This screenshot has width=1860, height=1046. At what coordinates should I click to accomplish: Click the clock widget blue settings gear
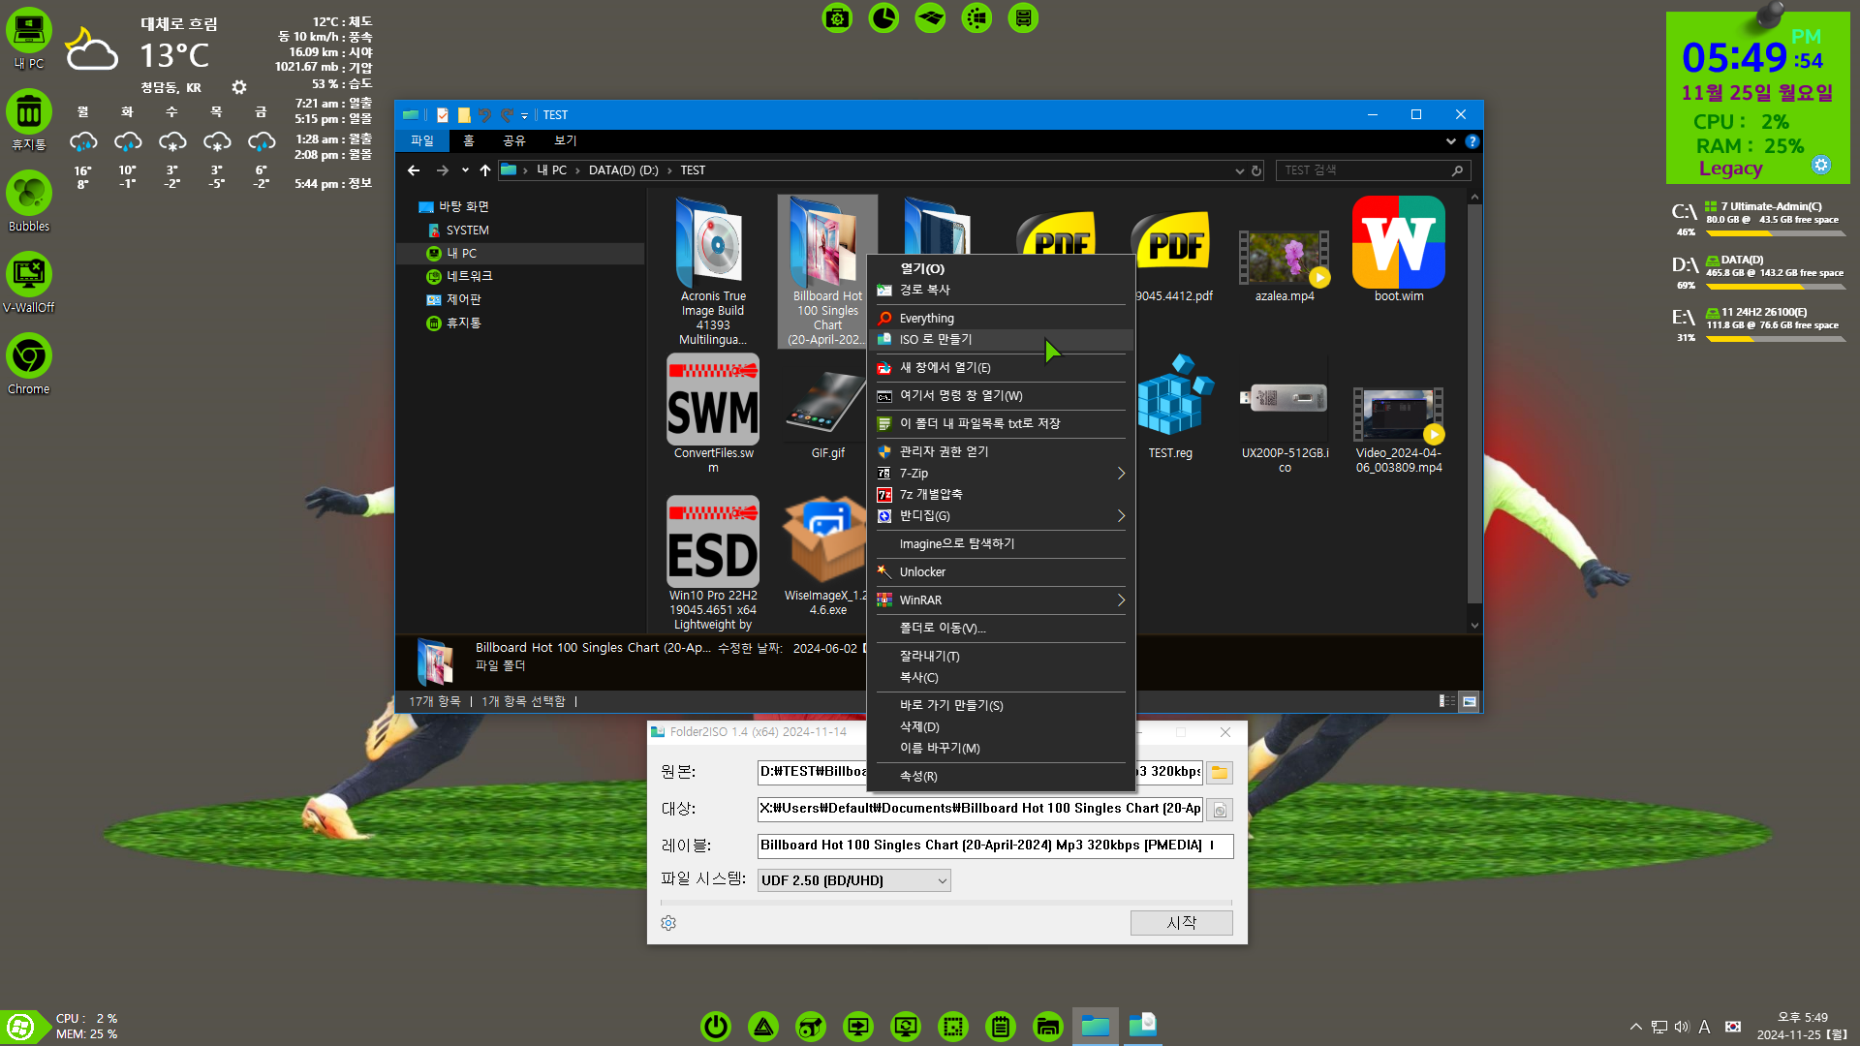pyautogui.click(x=1821, y=165)
